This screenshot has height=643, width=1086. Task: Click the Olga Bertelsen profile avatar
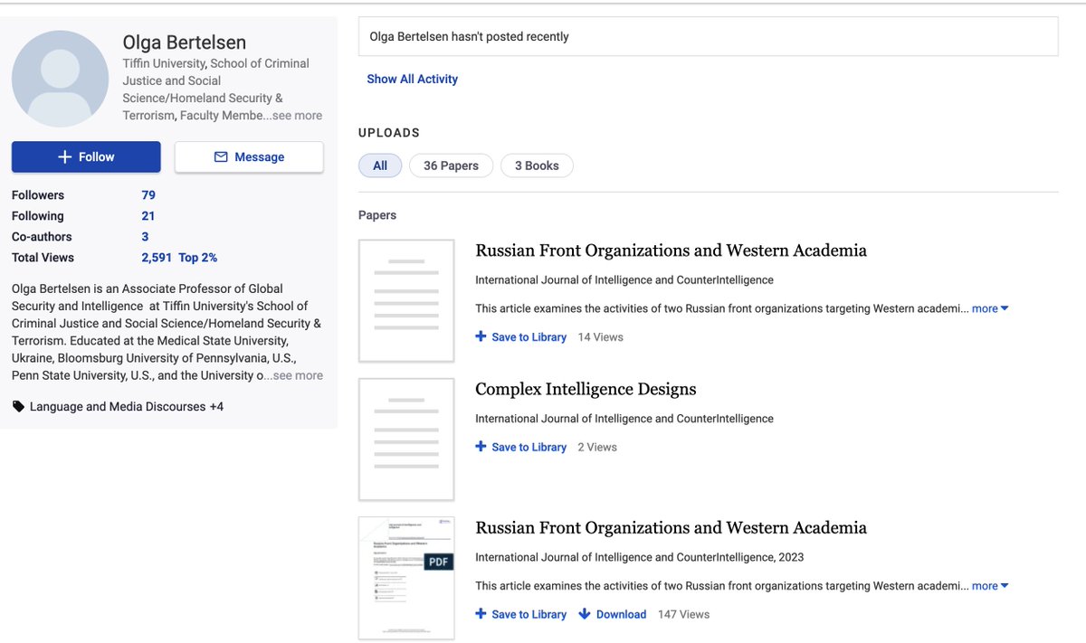60,79
